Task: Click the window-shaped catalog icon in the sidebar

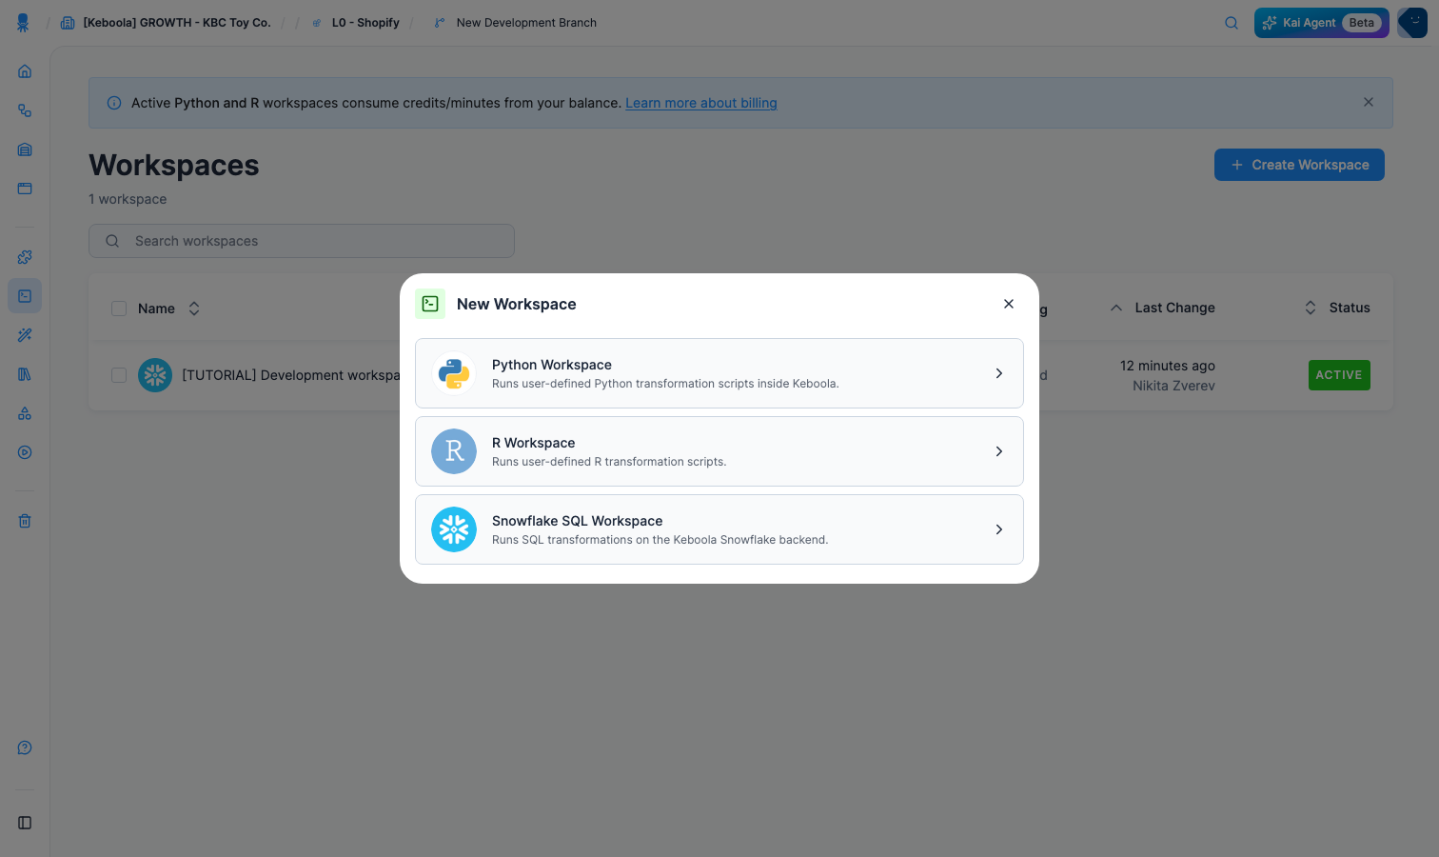Action: tap(25, 189)
